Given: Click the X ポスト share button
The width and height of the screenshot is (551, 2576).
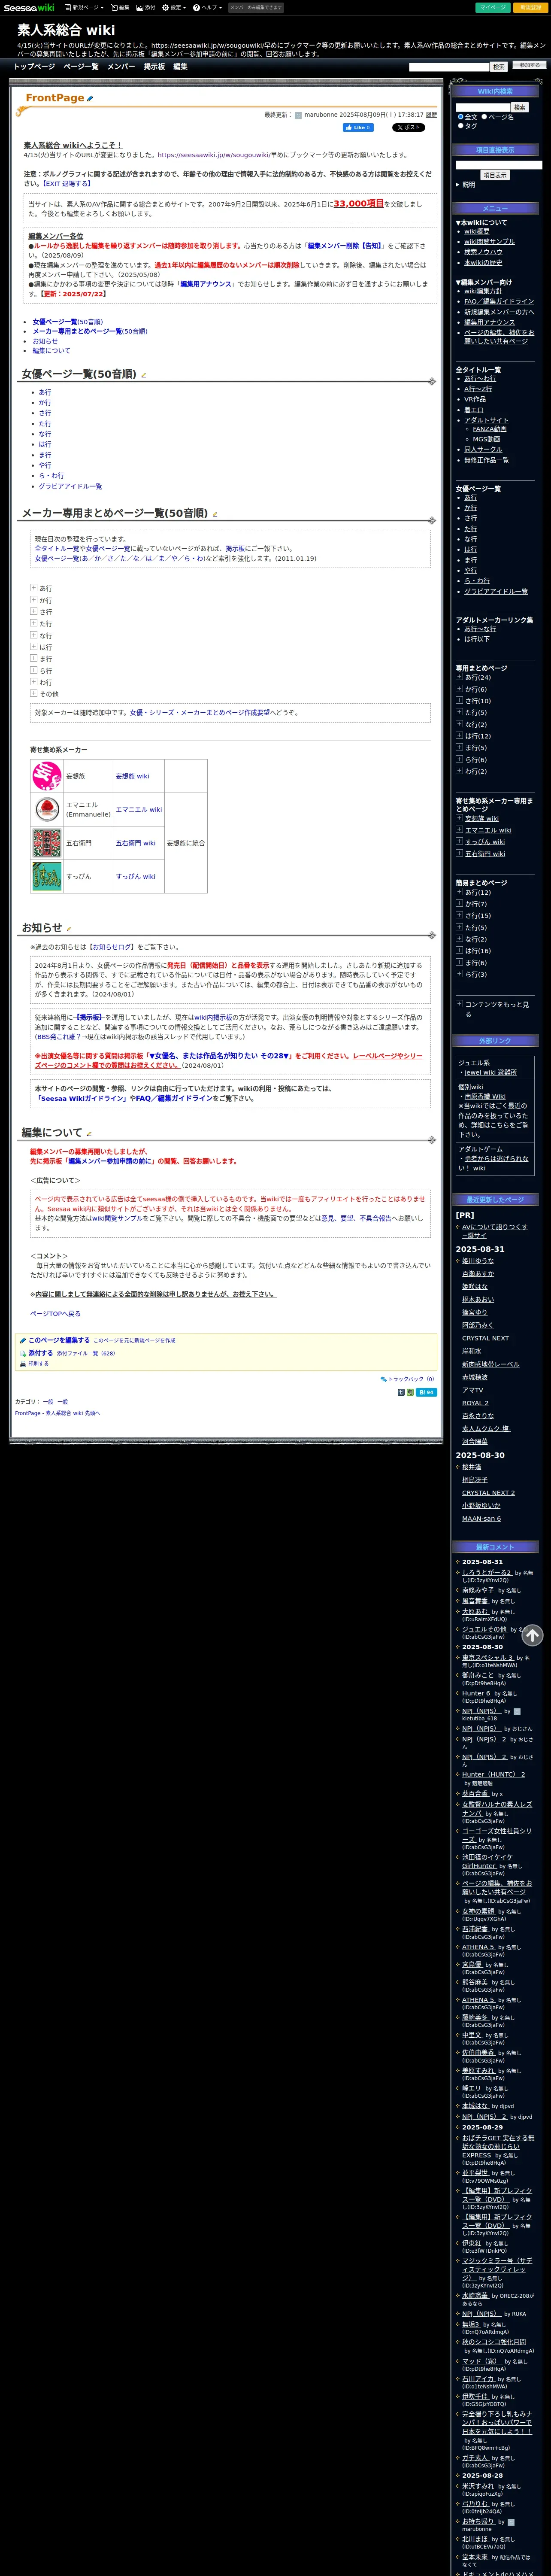Looking at the screenshot, I should coord(408,127).
